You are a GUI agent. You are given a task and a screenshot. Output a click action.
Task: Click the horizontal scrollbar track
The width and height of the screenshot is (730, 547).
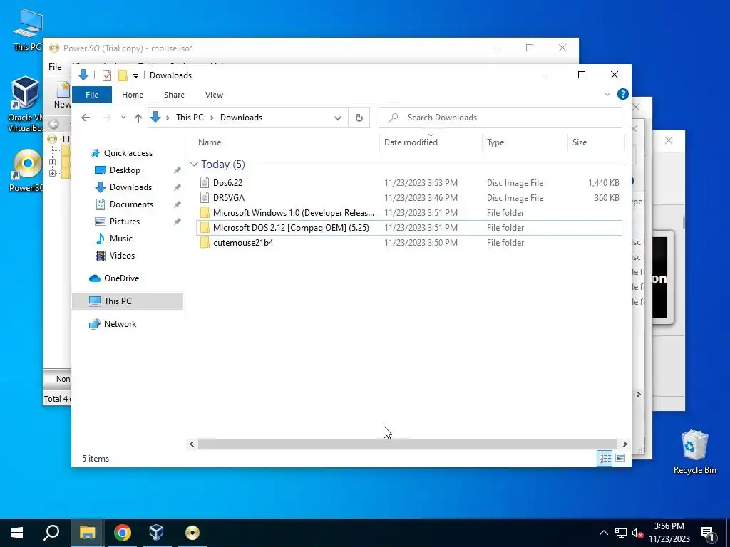407,444
